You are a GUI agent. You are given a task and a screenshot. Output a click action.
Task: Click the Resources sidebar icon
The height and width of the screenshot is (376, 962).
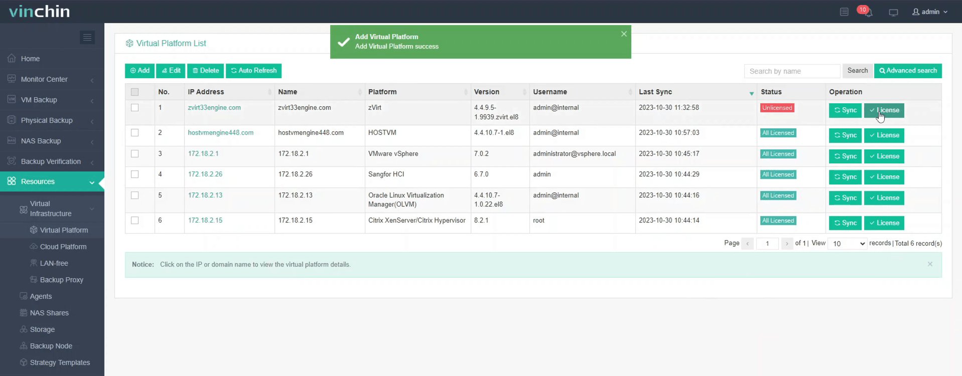point(12,181)
